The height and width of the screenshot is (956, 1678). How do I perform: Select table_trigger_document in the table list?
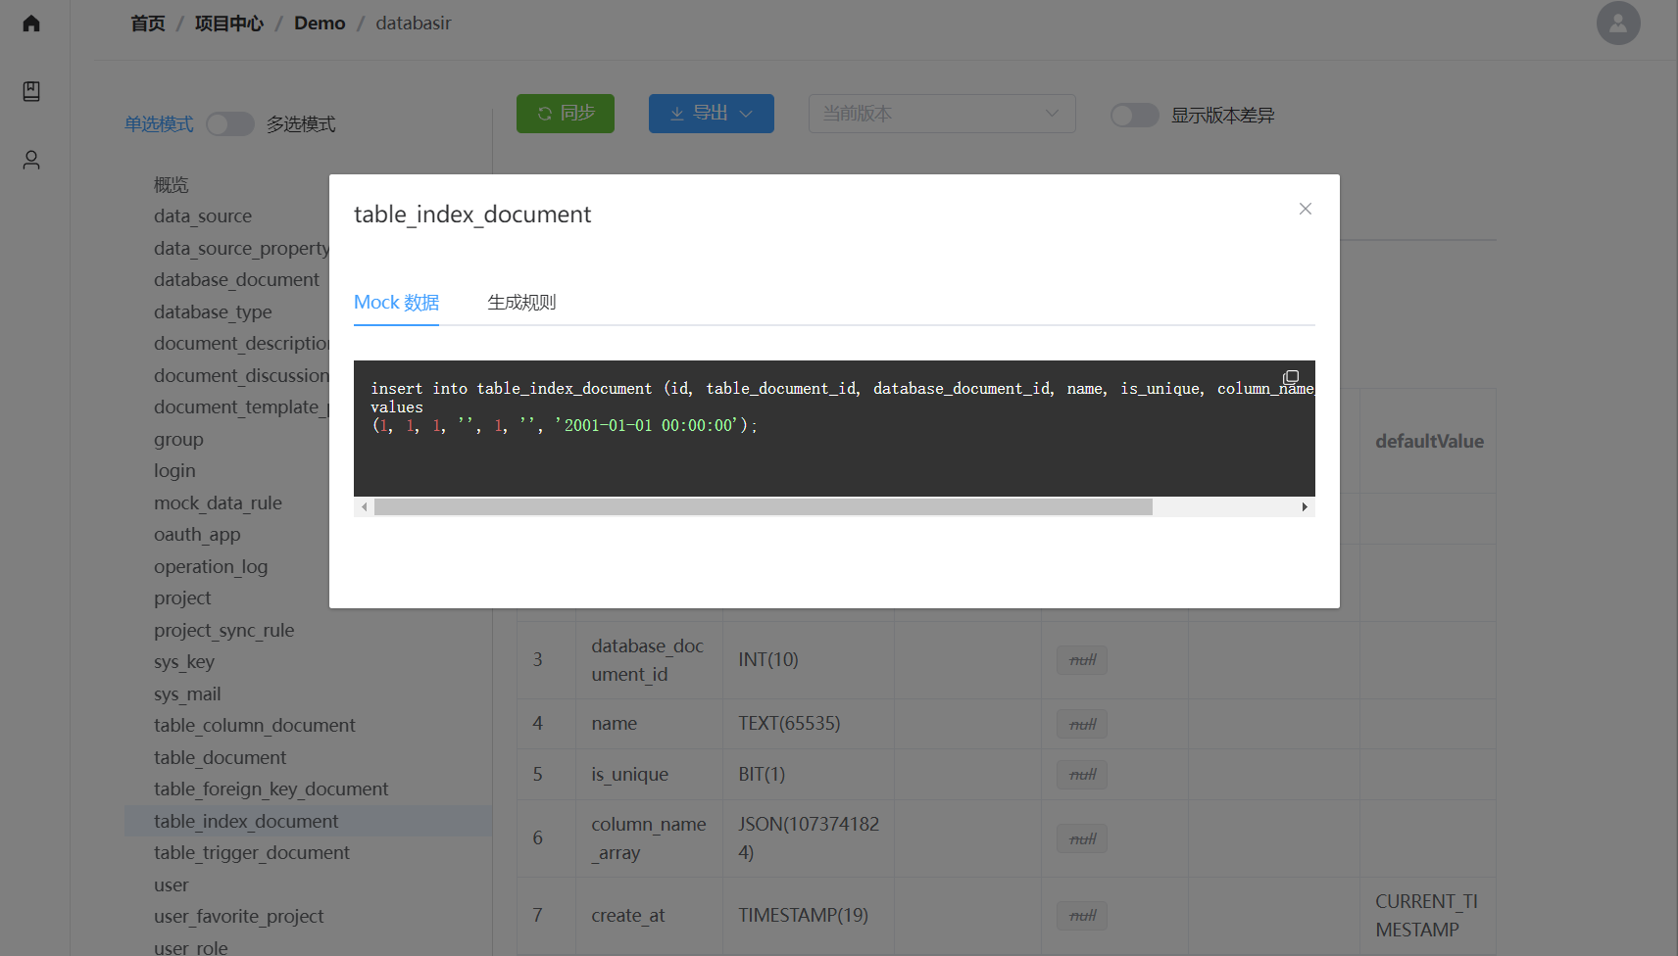(x=251, y=853)
